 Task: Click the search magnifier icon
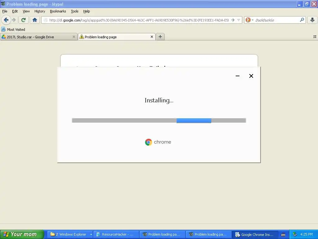coord(302,20)
